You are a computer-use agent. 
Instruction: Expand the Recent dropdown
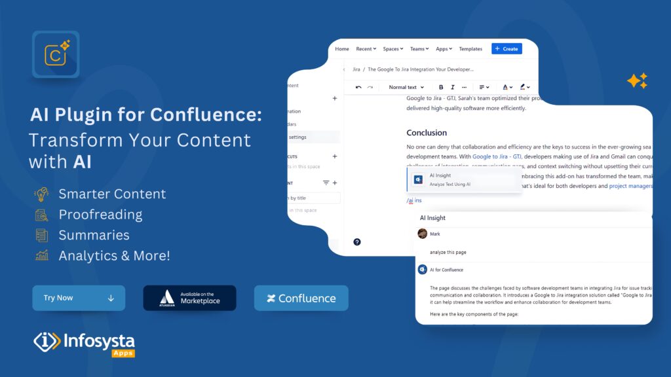pos(366,48)
